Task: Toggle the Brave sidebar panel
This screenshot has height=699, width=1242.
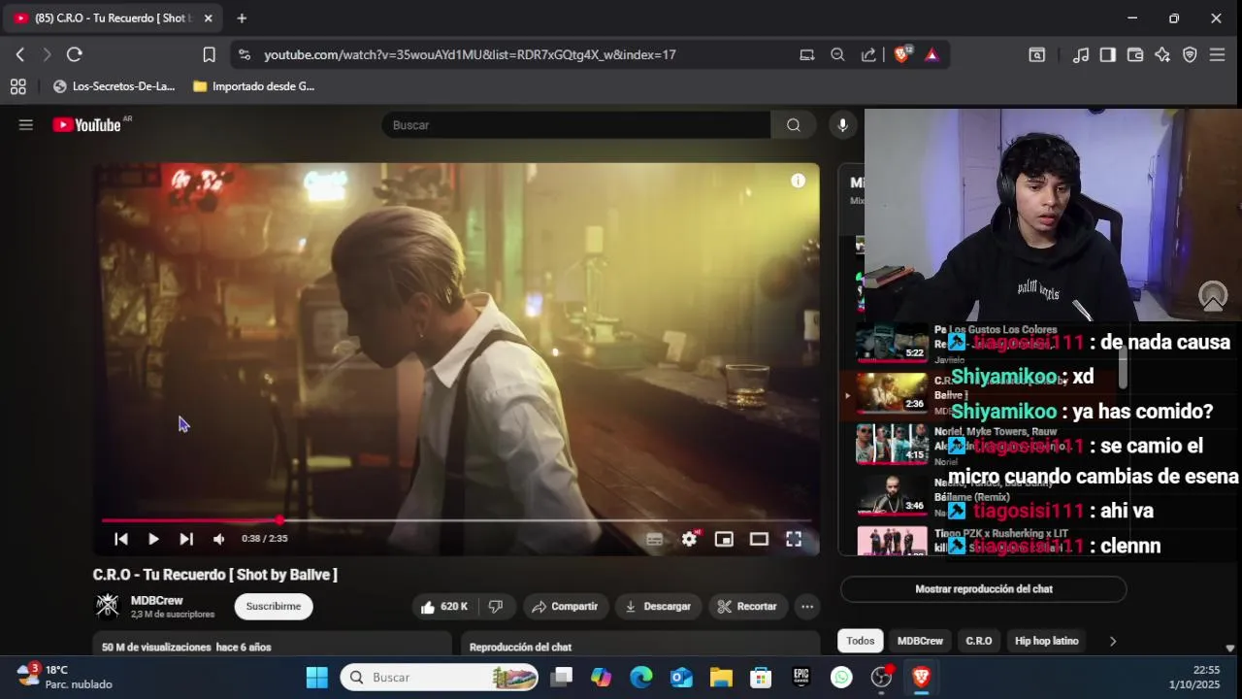Action: click(1107, 55)
